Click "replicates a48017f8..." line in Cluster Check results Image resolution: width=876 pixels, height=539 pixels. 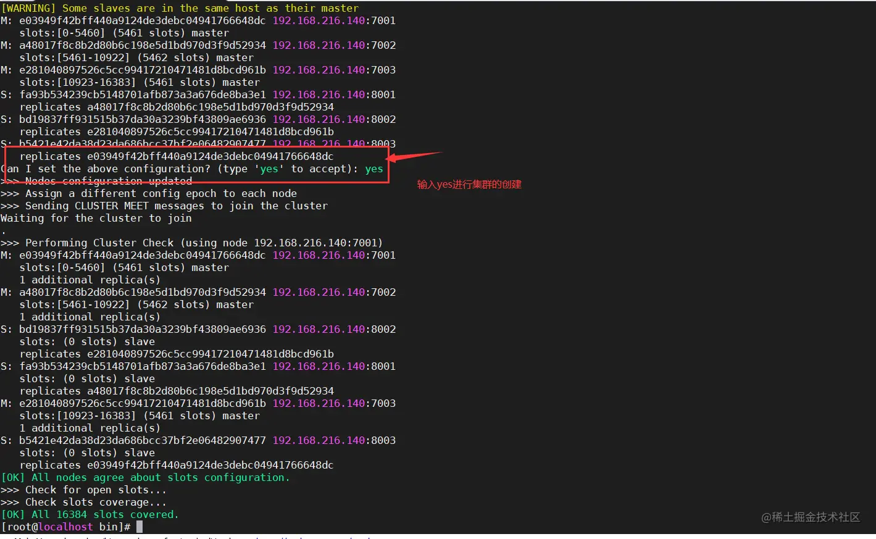coord(177,391)
